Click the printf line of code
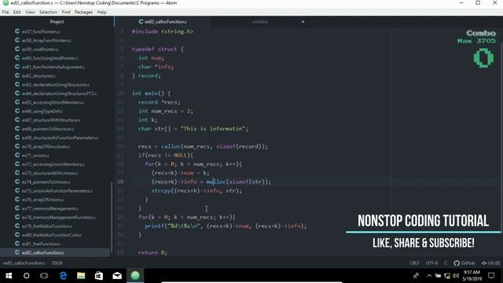The width and height of the screenshot is (503, 283). [x=226, y=226]
